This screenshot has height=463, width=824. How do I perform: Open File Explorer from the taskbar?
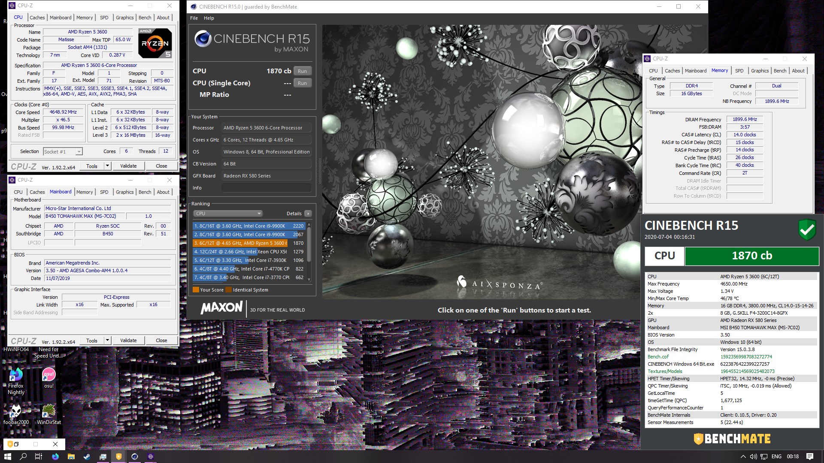71,457
